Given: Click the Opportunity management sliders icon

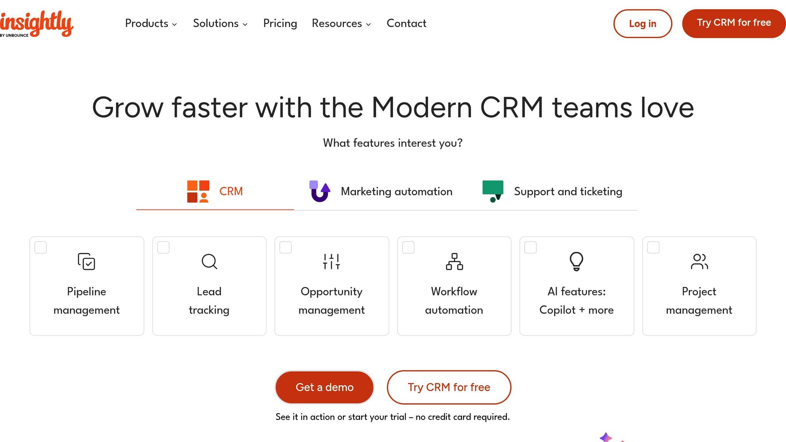Looking at the screenshot, I should pos(332,261).
